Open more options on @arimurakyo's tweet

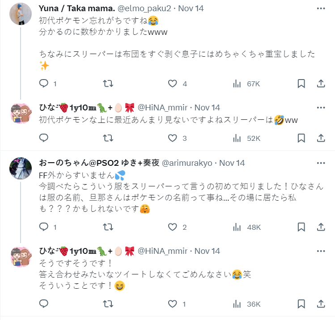click(321, 163)
